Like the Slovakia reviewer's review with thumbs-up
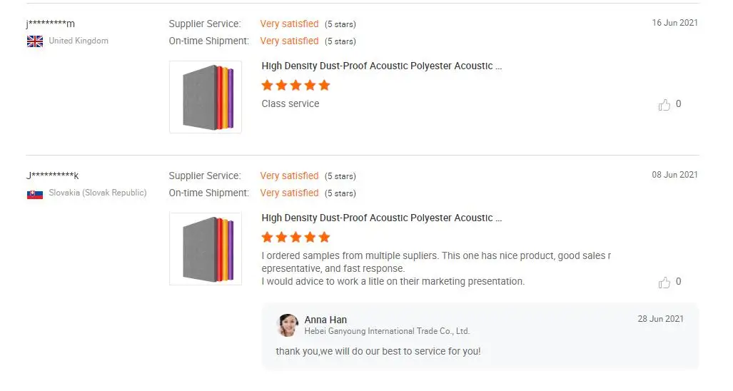The image size is (733, 391). pyautogui.click(x=664, y=283)
